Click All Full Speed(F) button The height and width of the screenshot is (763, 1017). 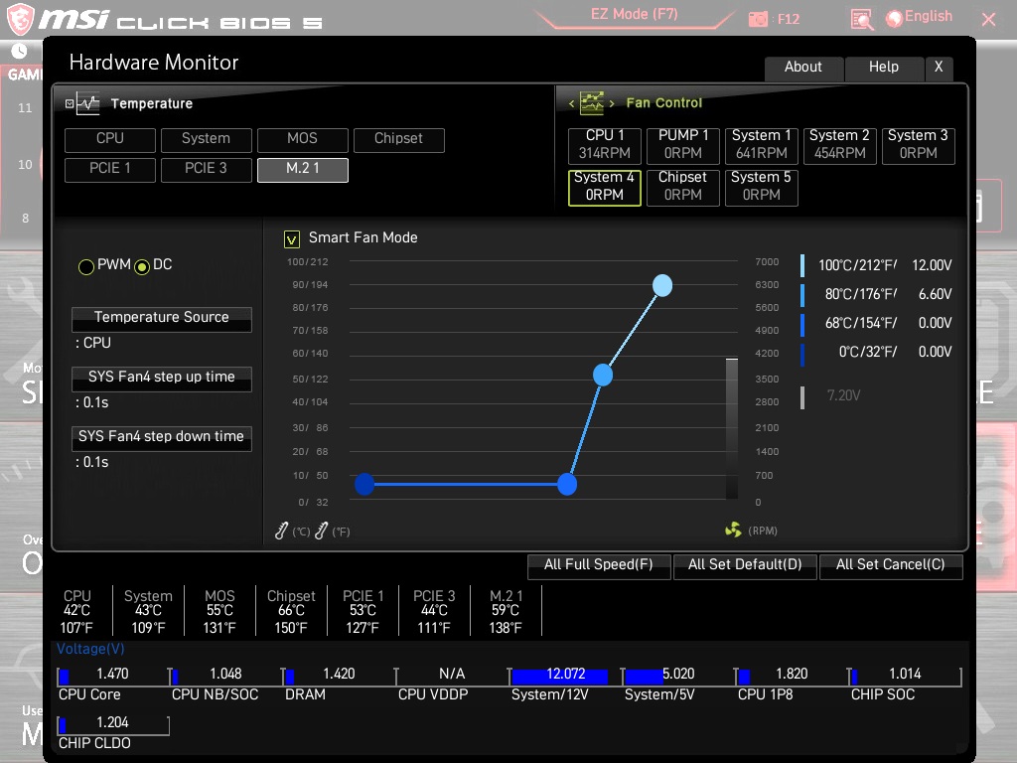coord(599,565)
